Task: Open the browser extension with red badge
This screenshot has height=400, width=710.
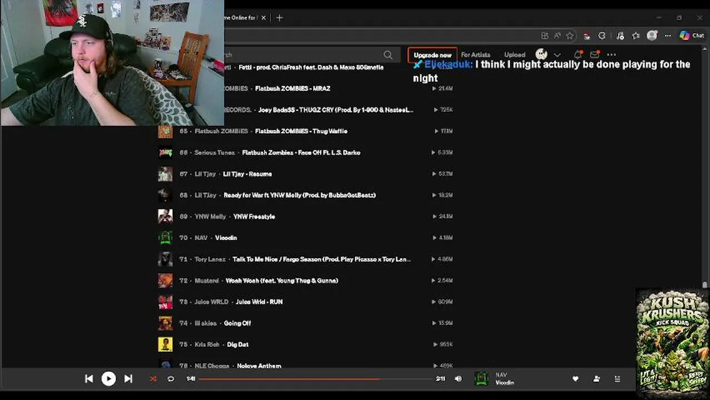Action: [587, 36]
